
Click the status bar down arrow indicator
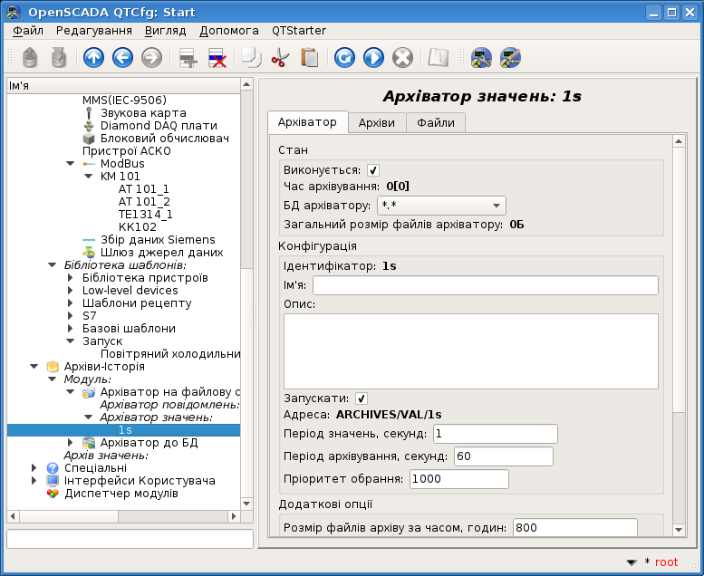(x=632, y=562)
